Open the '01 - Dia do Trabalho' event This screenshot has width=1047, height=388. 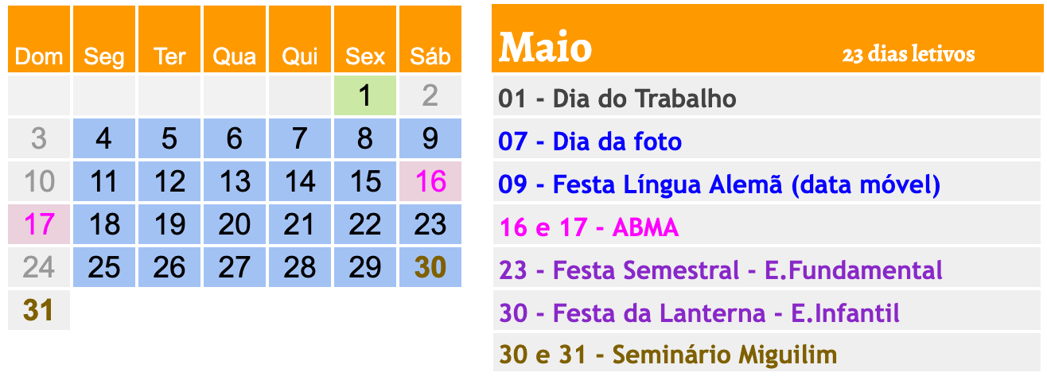click(617, 99)
